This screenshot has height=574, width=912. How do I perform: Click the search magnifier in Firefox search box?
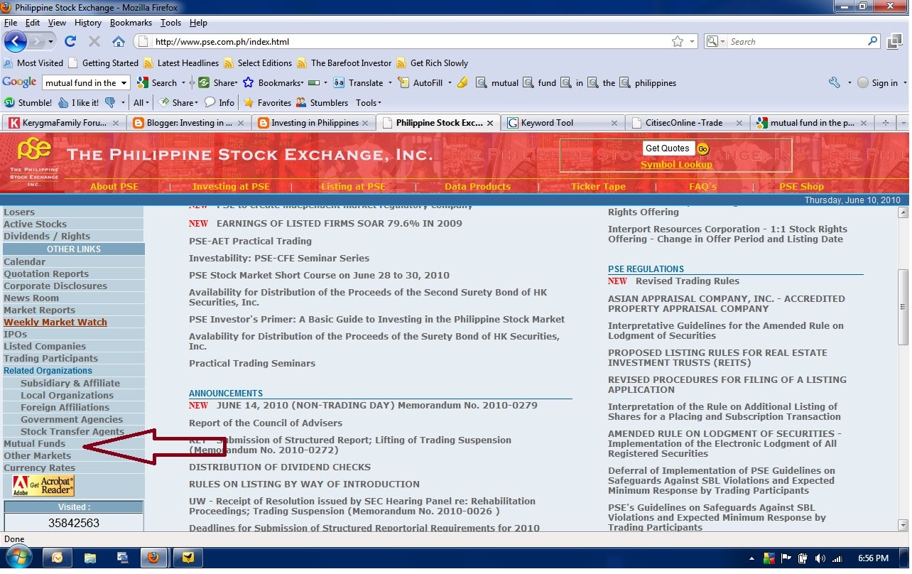point(874,42)
